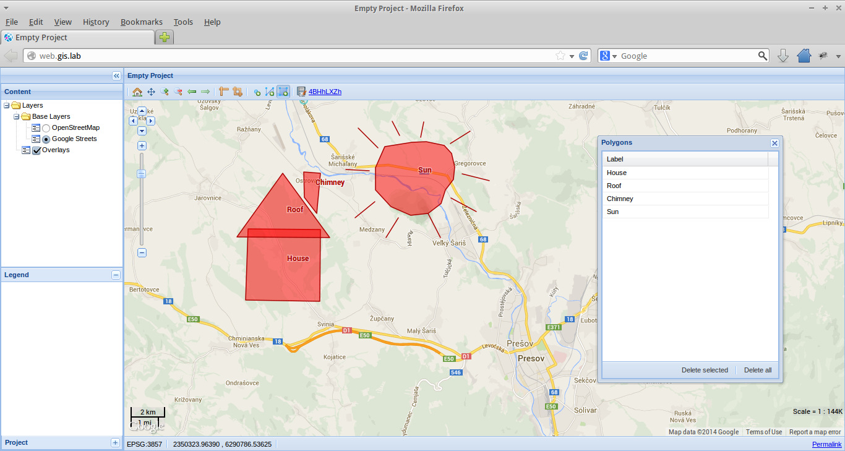Activate the Zoom In tool
Screen dimensions: 845x451
165,91
